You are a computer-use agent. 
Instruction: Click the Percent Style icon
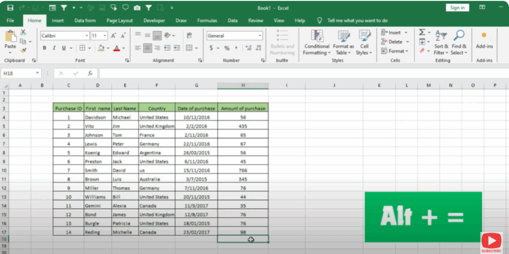point(227,48)
